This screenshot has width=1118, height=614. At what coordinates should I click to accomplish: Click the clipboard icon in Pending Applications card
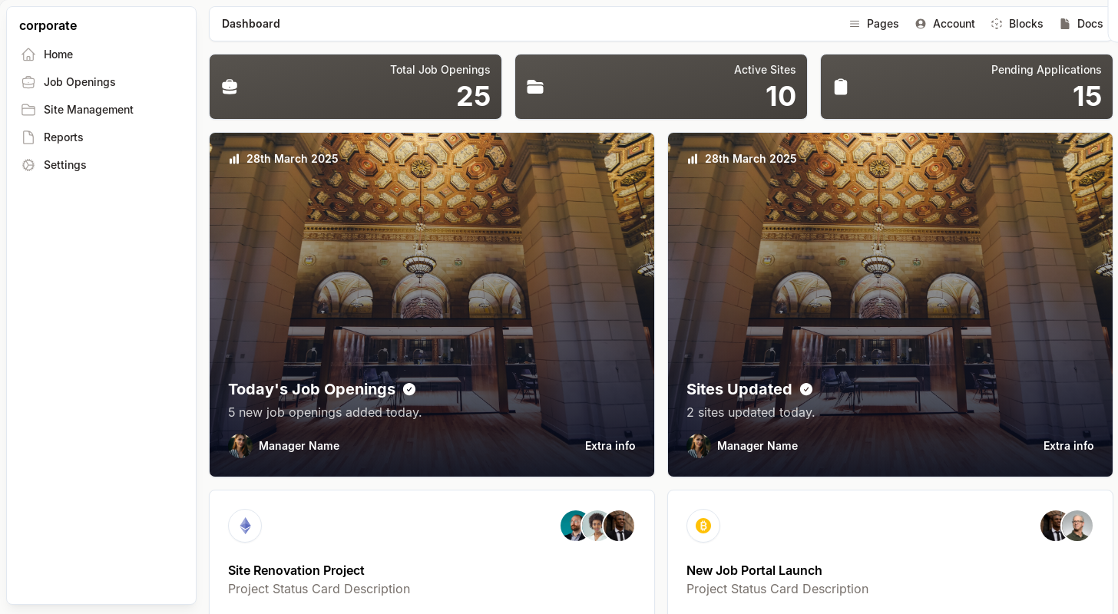point(841,87)
